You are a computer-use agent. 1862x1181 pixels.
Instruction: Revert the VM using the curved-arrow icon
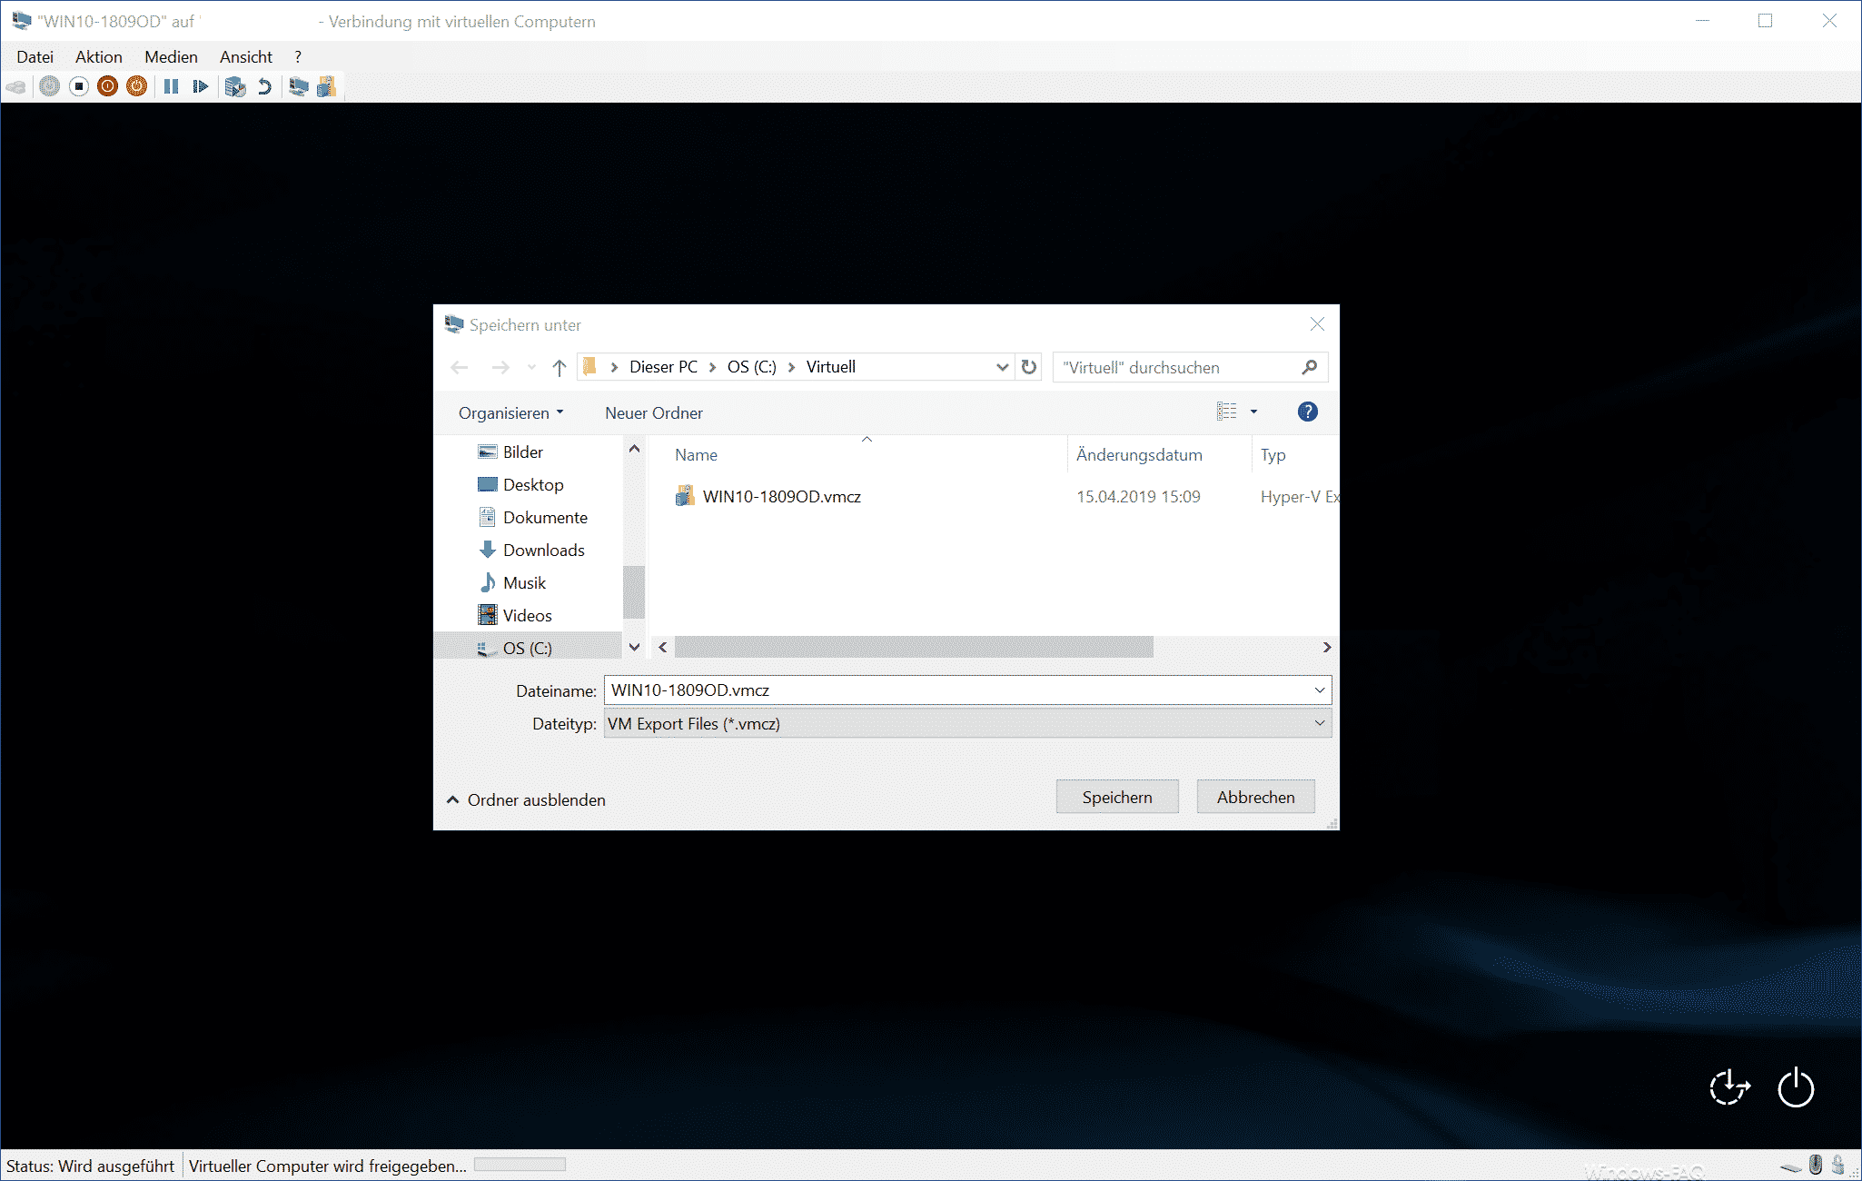[x=264, y=86]
